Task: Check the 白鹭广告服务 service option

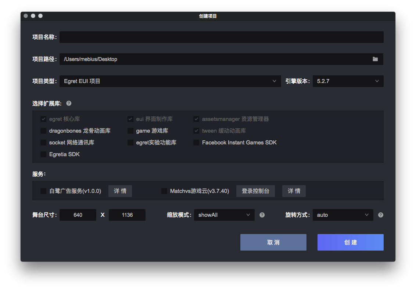Action: (x=43, y=191)
